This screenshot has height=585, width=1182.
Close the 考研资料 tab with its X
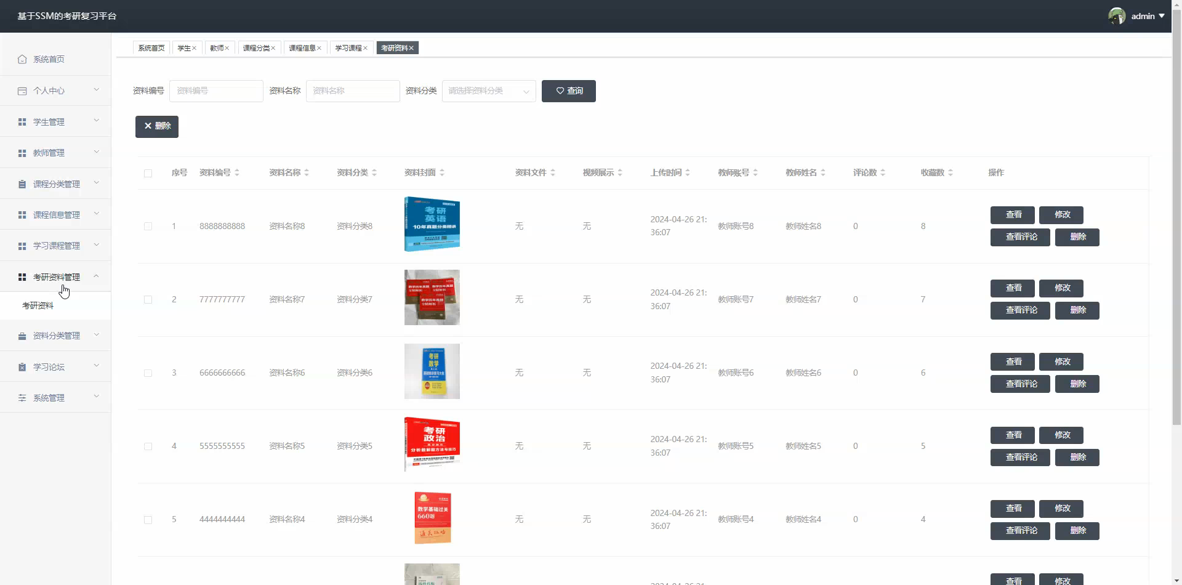[411, 48]
